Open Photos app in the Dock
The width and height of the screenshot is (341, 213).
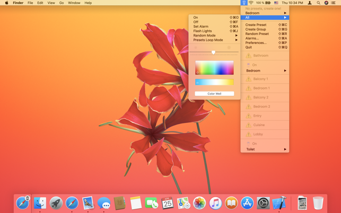[199, 203]
